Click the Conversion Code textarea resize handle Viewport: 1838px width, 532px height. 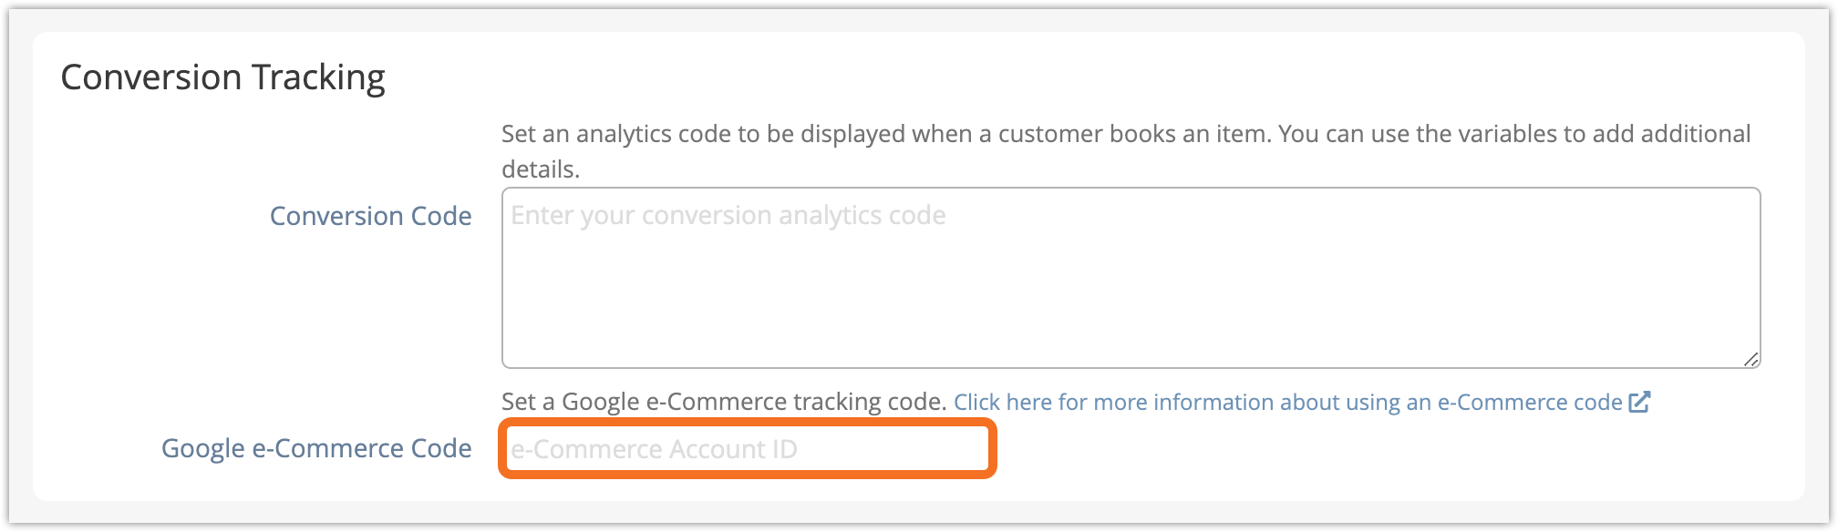pos(1750,360)
